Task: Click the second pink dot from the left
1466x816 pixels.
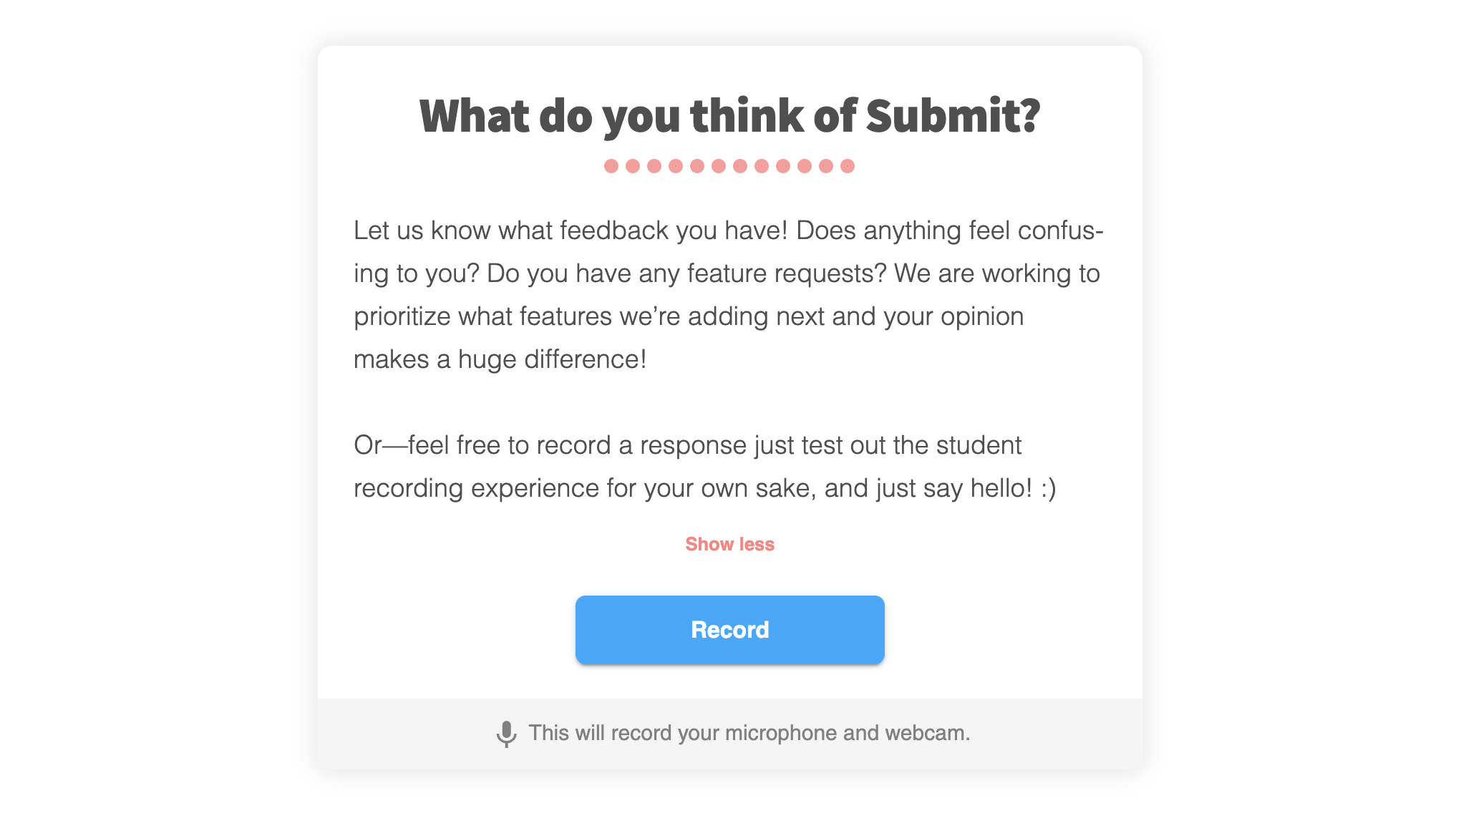Action: click(x=633, y=166)
